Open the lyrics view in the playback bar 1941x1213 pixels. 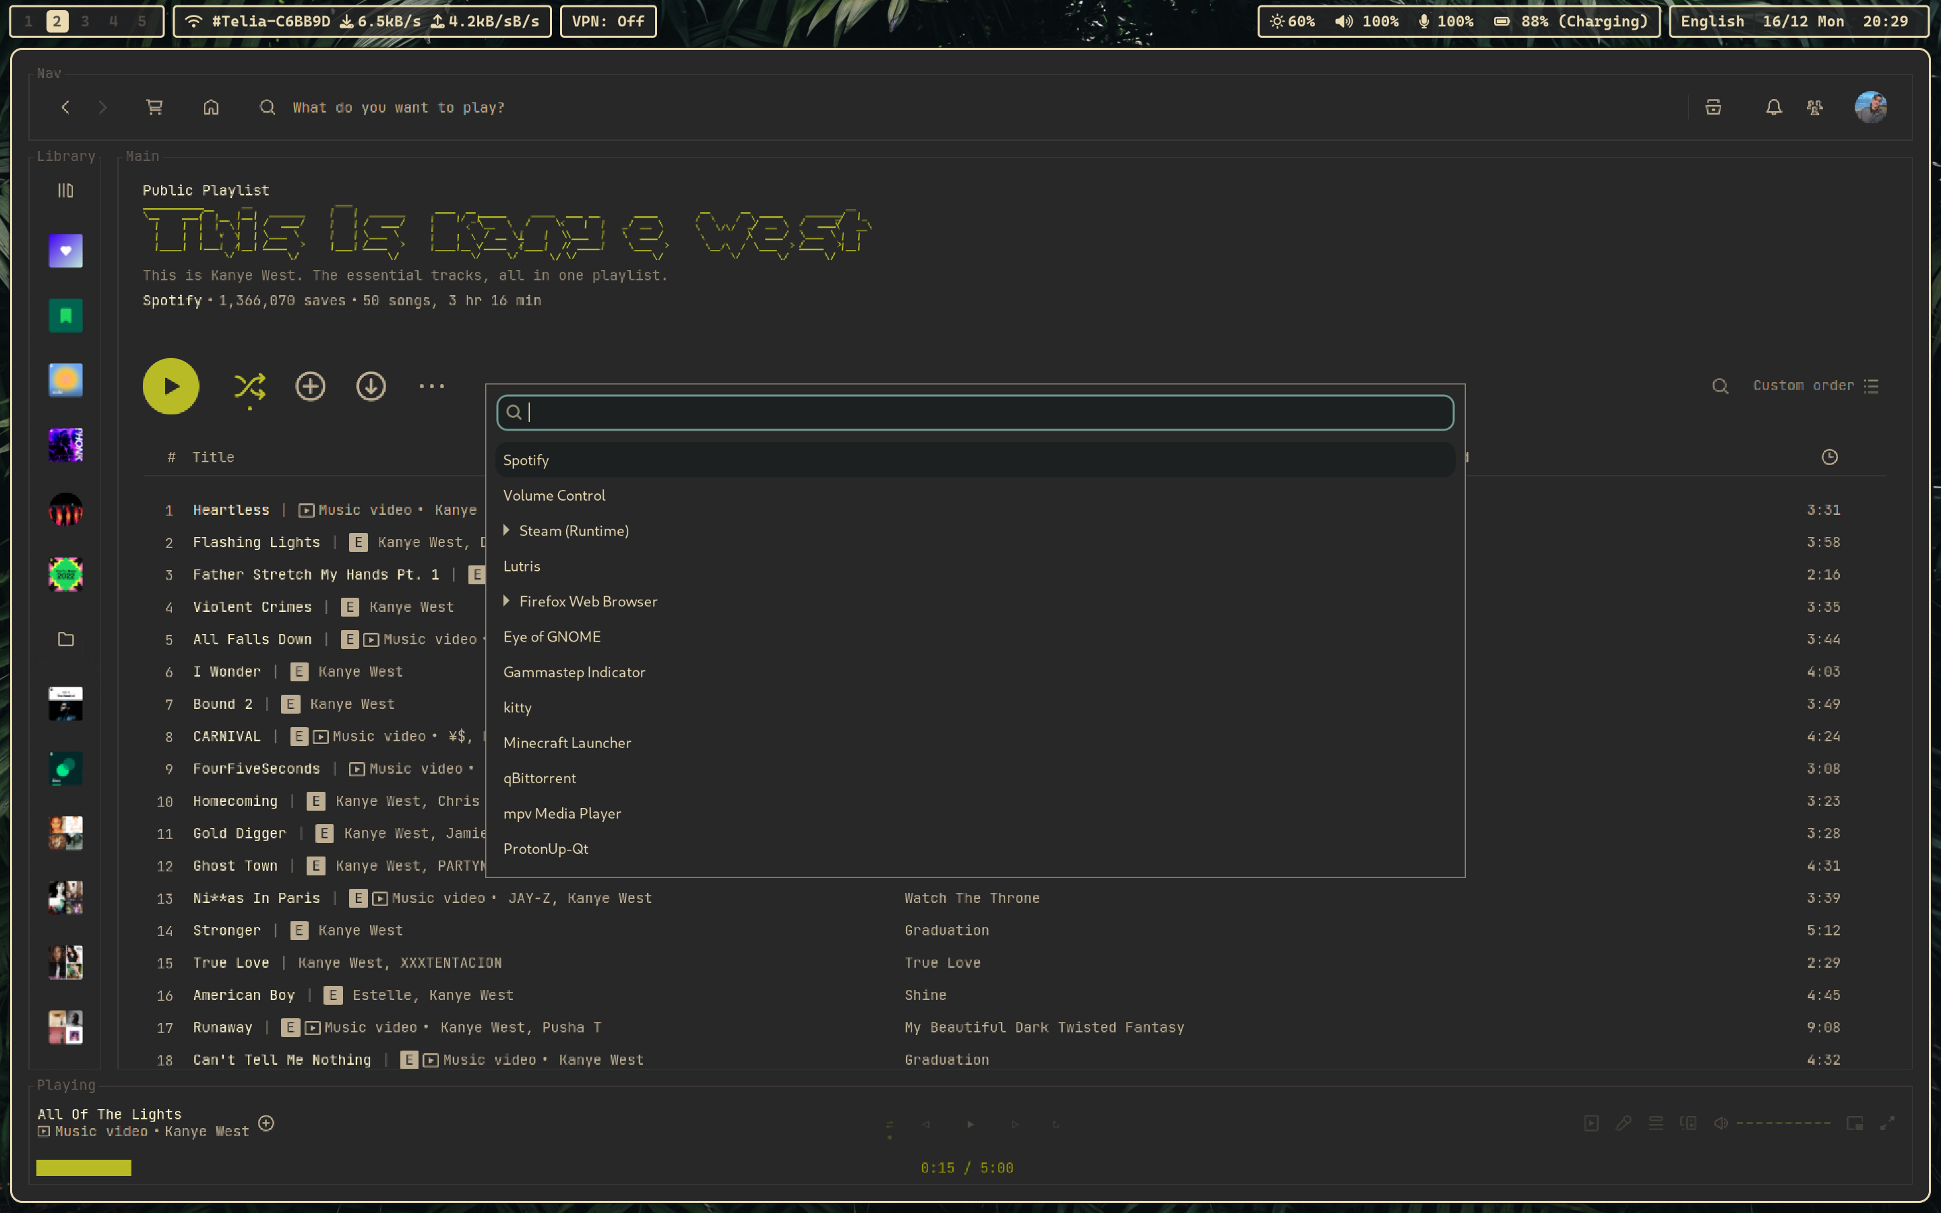pos(1625,1124)
